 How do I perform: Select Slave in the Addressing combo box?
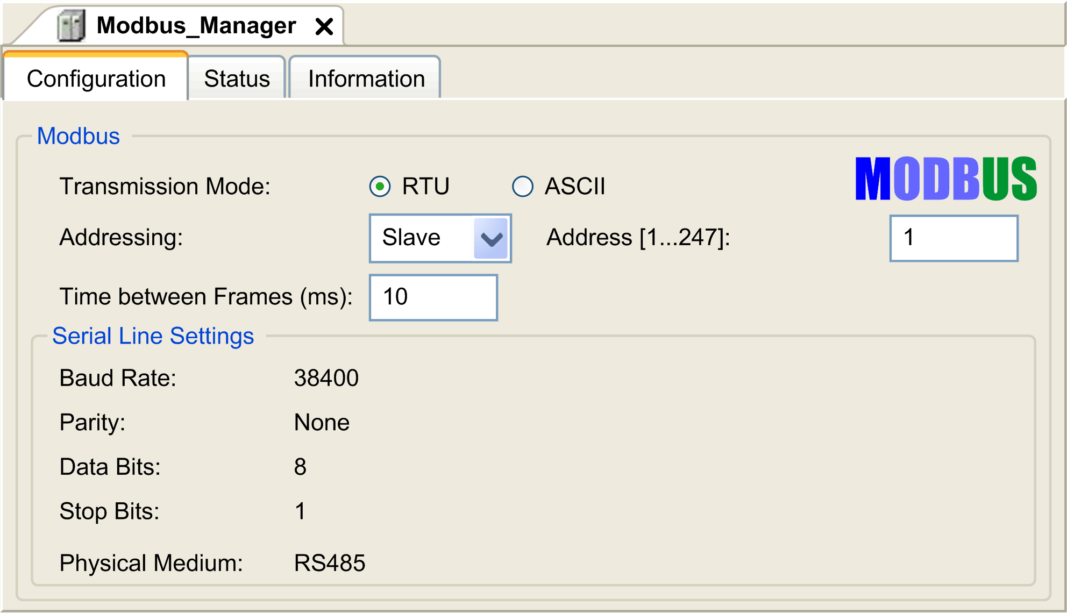[411, 238]
